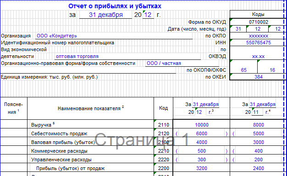Click the sales profit value "2400"
Image resolution: width=287 pixels, height=176 pixels.
[259, 168]
